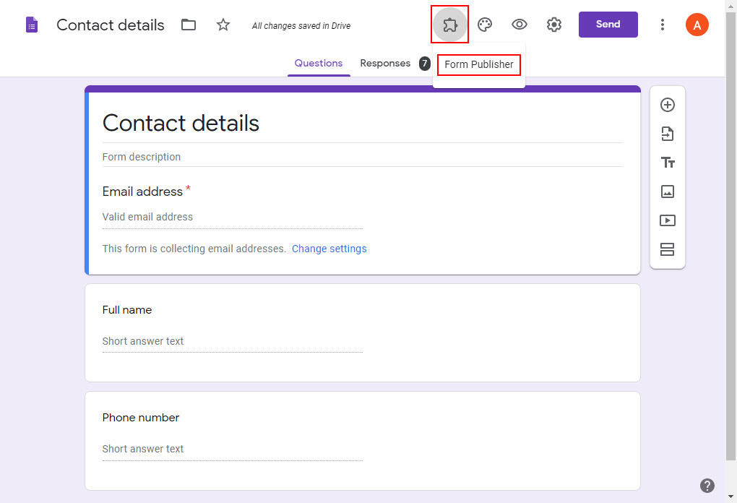The height and width of the screenshot is (503, 737).
Task: Star the Contact details form
Action: click(x=223, y=25)
